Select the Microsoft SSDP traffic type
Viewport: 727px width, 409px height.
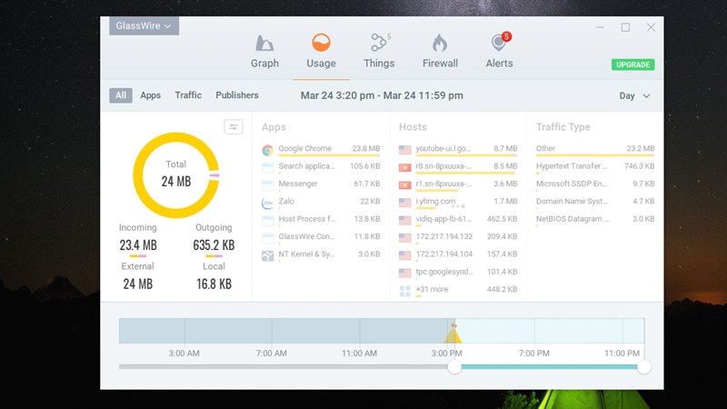coord(595,185)
